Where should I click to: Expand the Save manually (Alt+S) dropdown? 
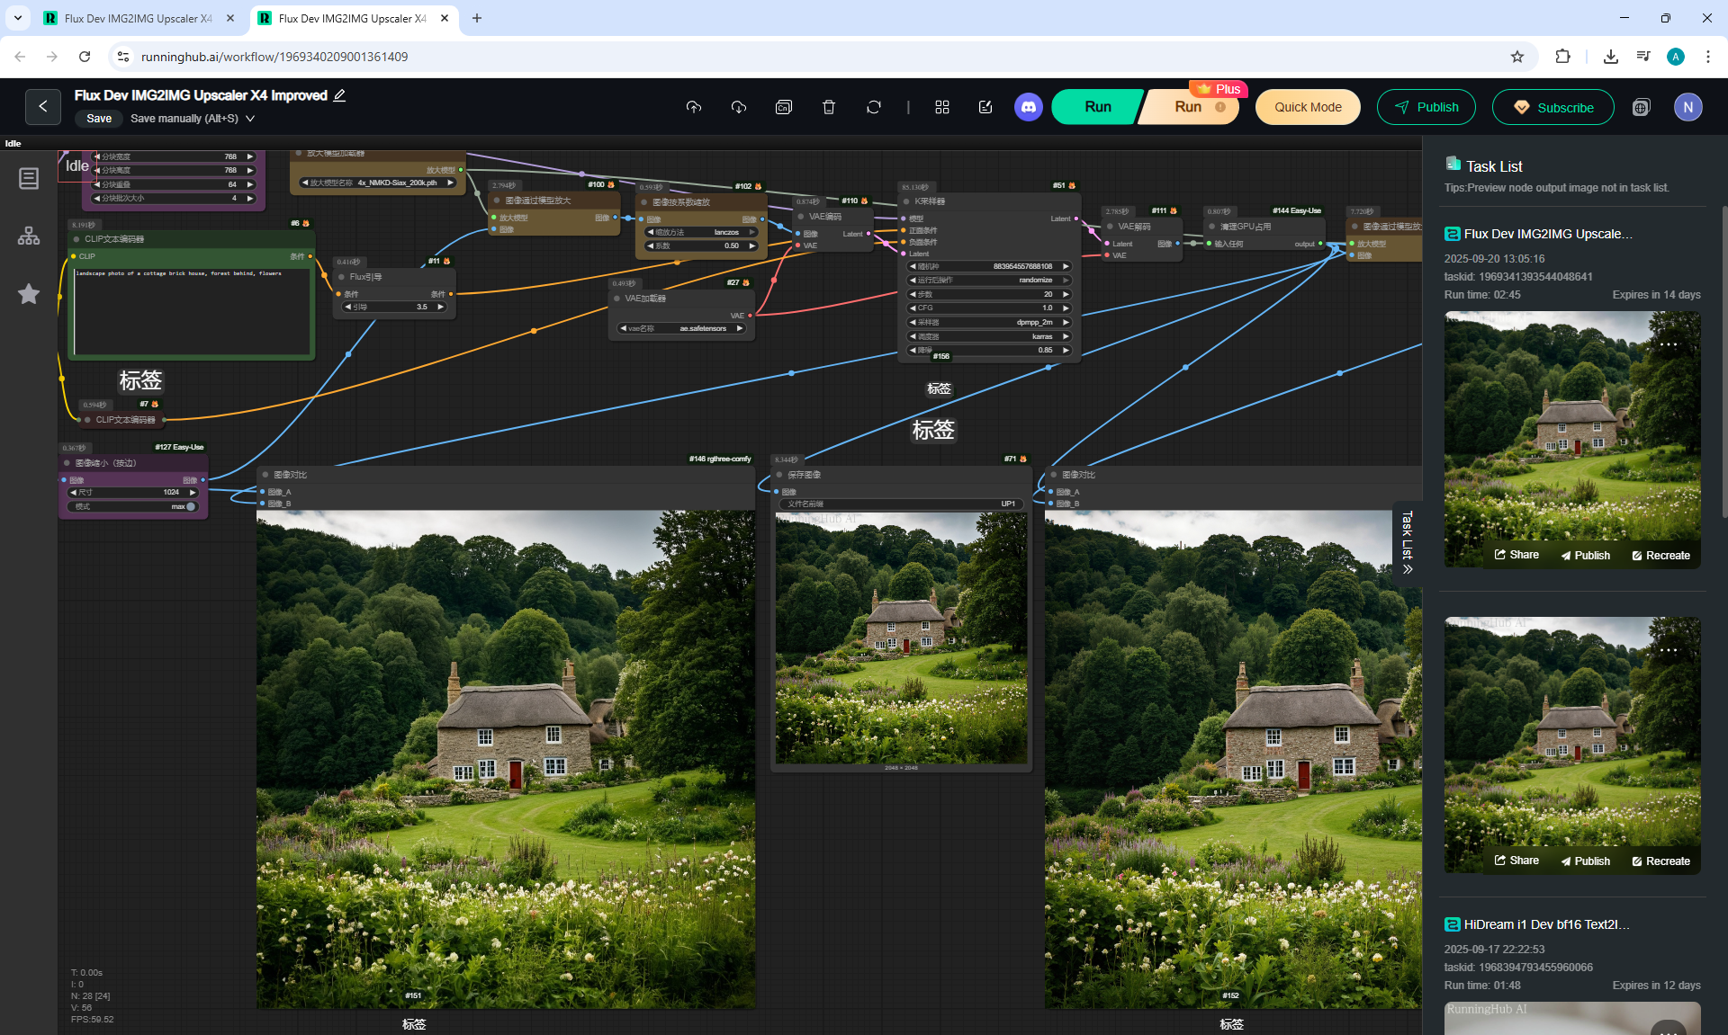pyautogui.click(x=250, y=119)
